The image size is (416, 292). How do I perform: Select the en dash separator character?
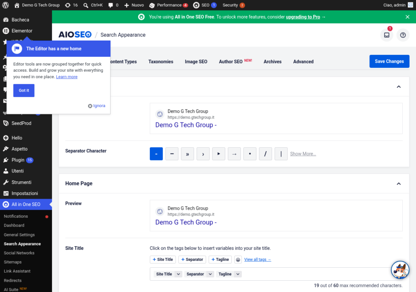tap(172, 154)
